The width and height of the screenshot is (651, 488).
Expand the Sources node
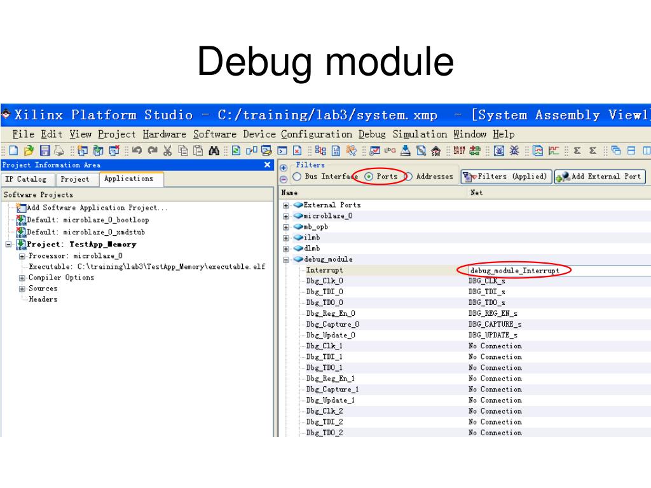click(x=22, y=289)
